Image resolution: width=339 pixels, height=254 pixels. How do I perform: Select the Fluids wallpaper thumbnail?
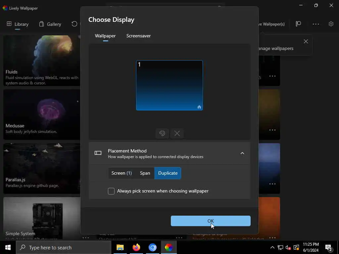click(x=42, y=61)
